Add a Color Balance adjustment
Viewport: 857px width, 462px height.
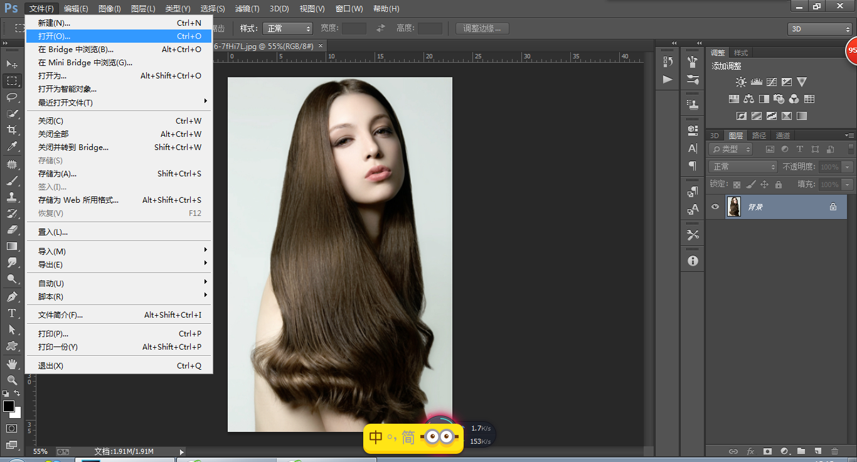(x=748, y=99)
